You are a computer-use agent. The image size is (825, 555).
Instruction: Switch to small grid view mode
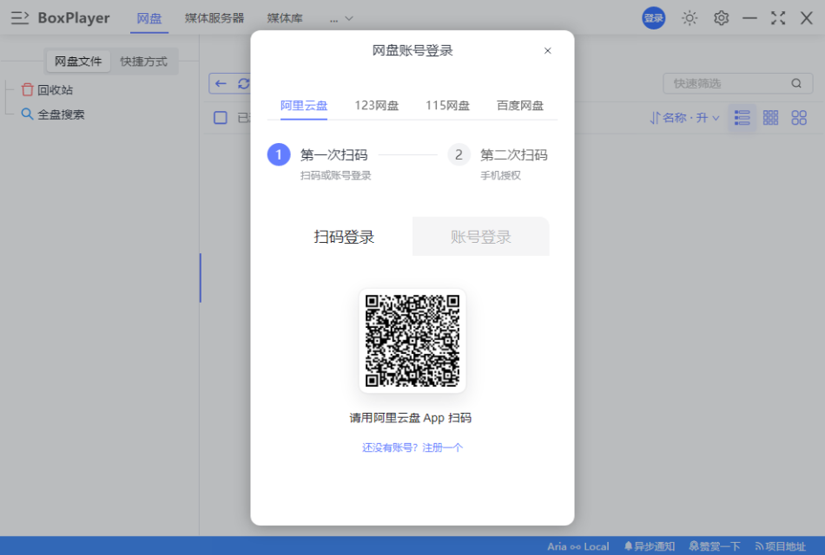pos(770,118)
